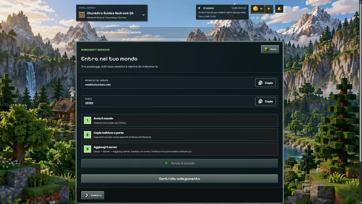This screenshot has height=204, width=362.
Task: Copy the server address node1.chunkarc.net
Action: (x=265, y=83)
